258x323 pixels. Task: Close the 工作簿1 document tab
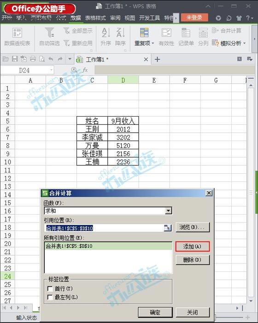click(146, 59)
